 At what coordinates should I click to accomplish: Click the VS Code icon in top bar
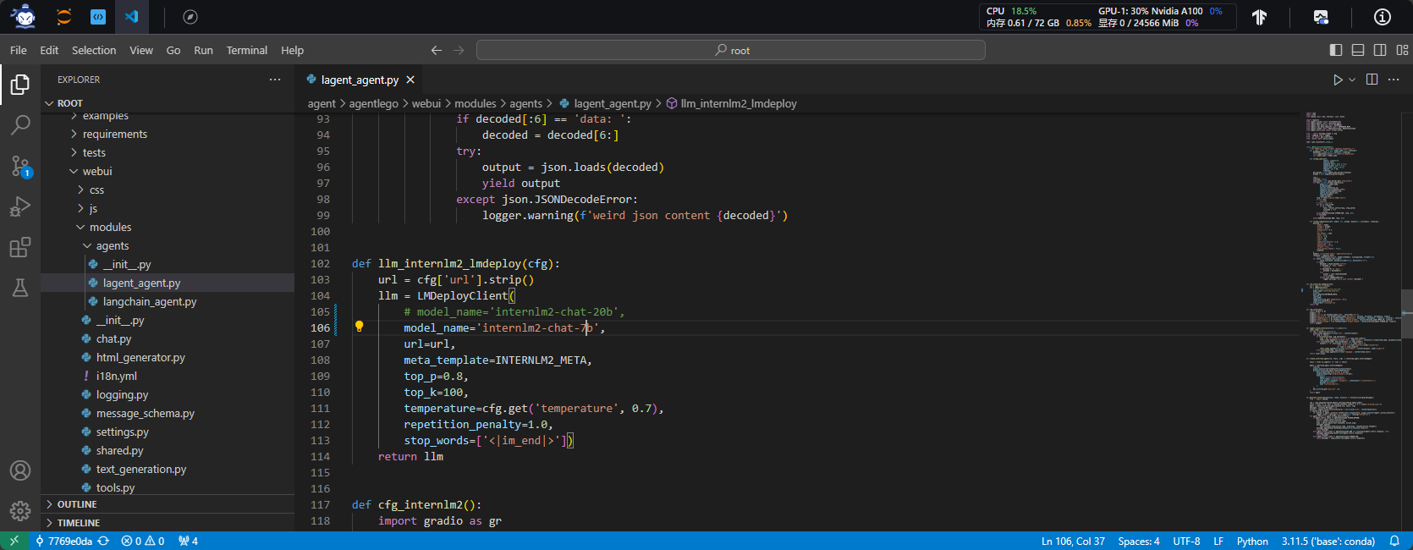131,17
